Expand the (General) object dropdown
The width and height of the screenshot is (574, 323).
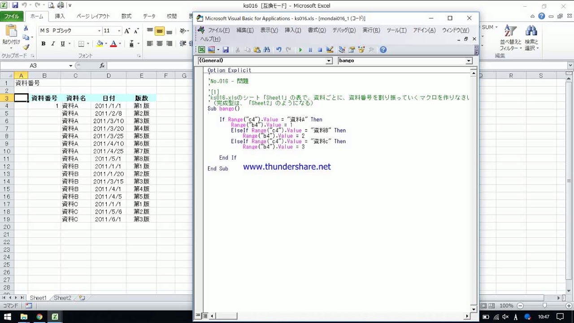point(329,61)
